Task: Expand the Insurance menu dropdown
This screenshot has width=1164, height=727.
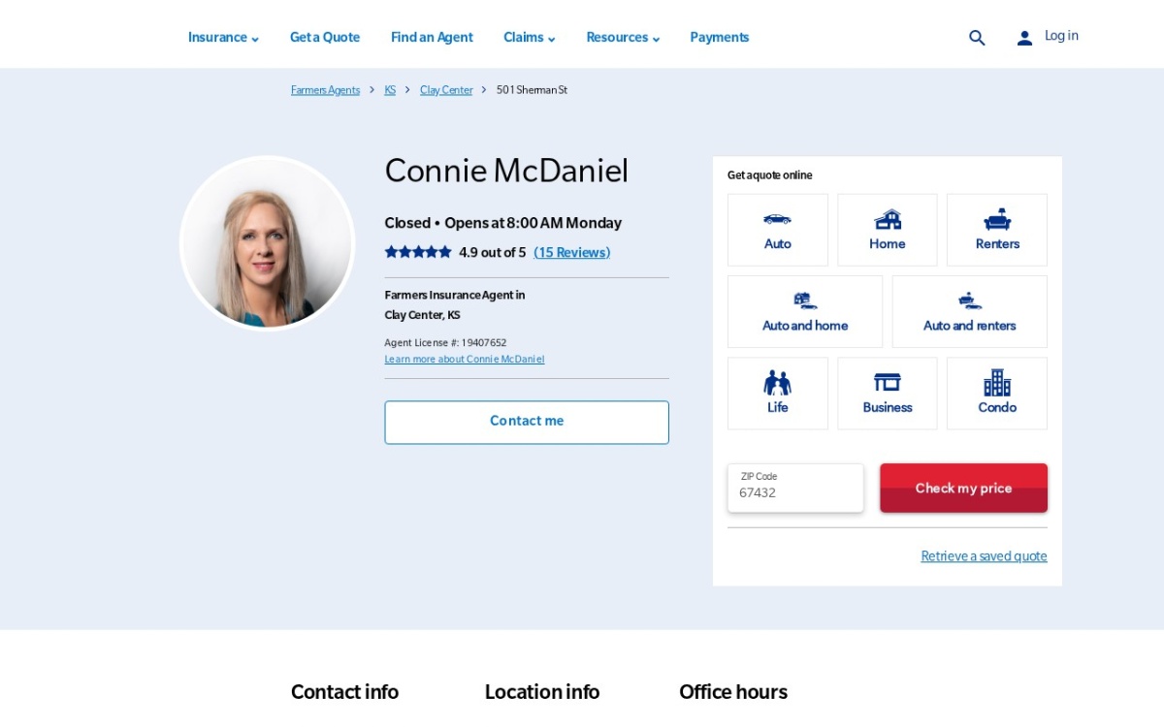Action: [x=223, y=38]
